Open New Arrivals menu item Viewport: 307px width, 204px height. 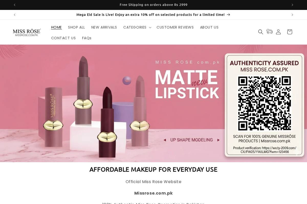point(104,27)
